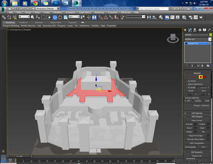The image size is (213, 164).
Task: Open the Create command panel tab
Action: tap(186, 30)
